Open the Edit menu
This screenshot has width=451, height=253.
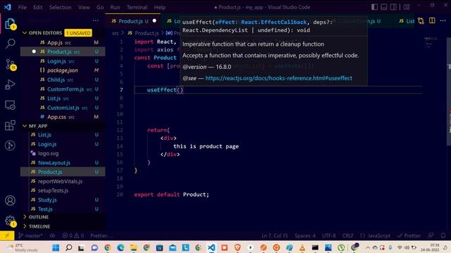click(37, 7)
